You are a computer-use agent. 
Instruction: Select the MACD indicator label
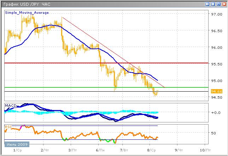pos(10,105)
